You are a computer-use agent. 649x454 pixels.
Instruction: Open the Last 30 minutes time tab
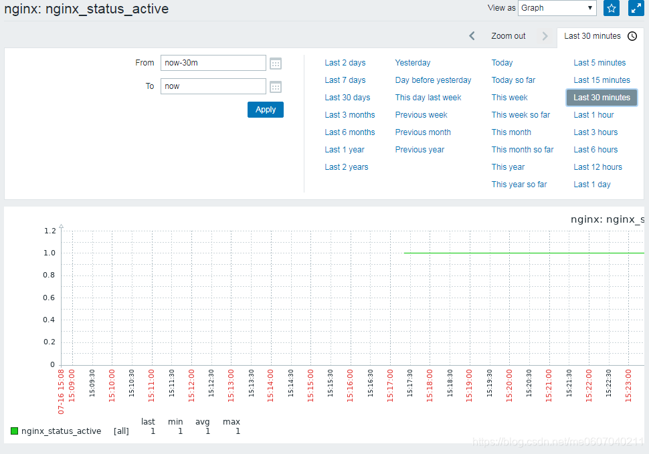(x=601, y=36)
